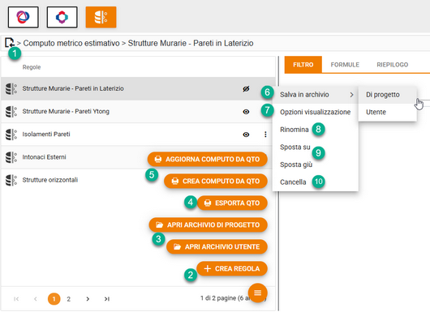Viewport: 430px width, 312px height.
Task: Select Strutture Murarie - Pareti in Laterizio row
Action: (x=138, y=89)
